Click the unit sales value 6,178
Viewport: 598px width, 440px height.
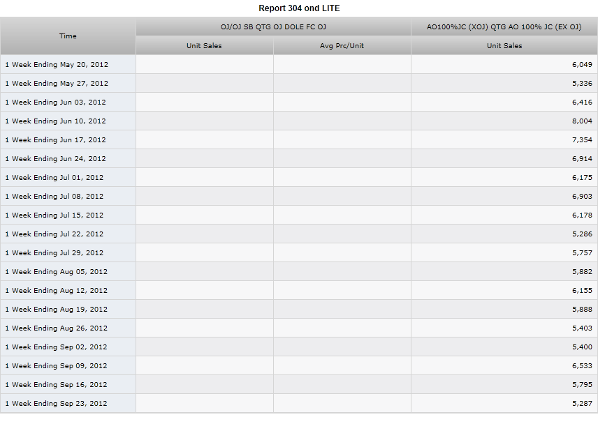[582, 215]
